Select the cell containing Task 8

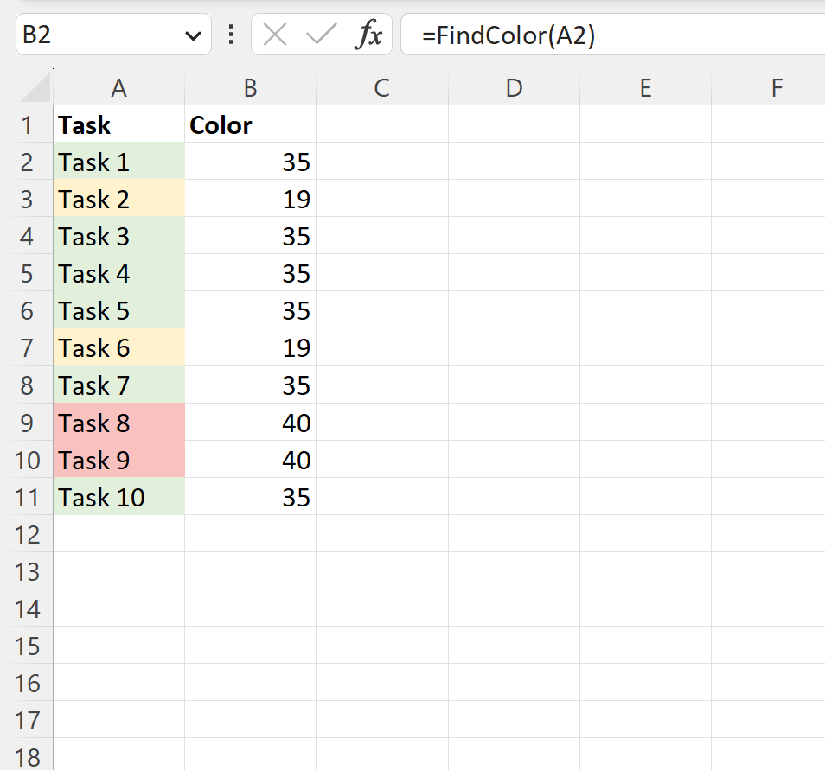tap(118, 423)
